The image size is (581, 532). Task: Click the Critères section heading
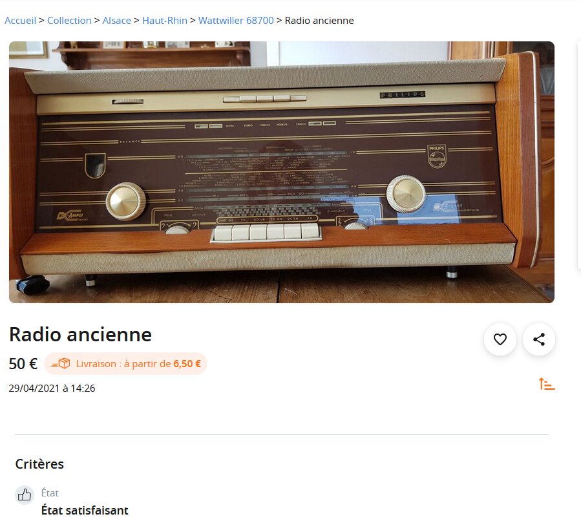(x=39, y=464)
